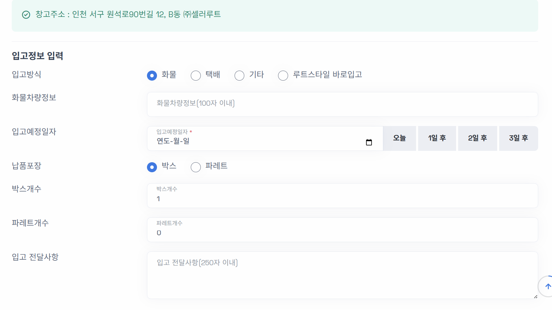Open the calendar date picker icon
552x310 pixels.
point(369,141)
